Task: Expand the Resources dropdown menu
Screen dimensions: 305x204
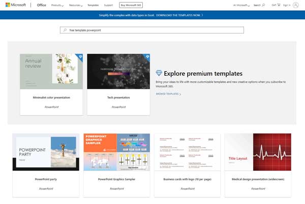Action: pos(76,5)
